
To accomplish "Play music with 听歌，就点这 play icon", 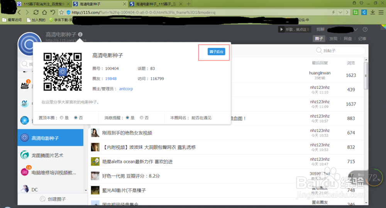I will coord(281,30).
